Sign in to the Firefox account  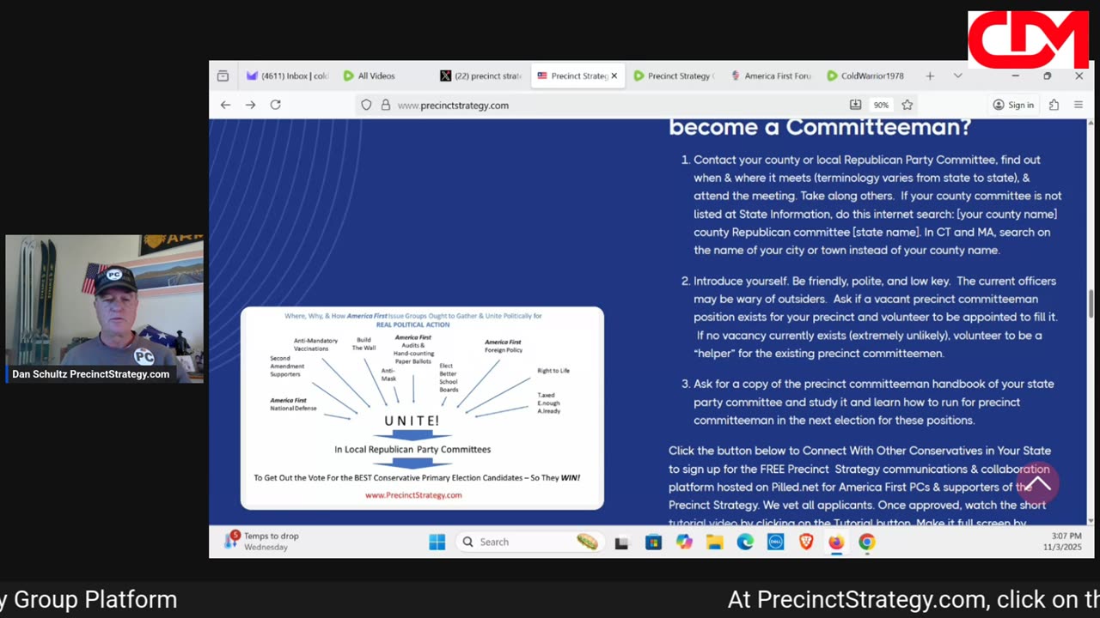click(1012, 105)
